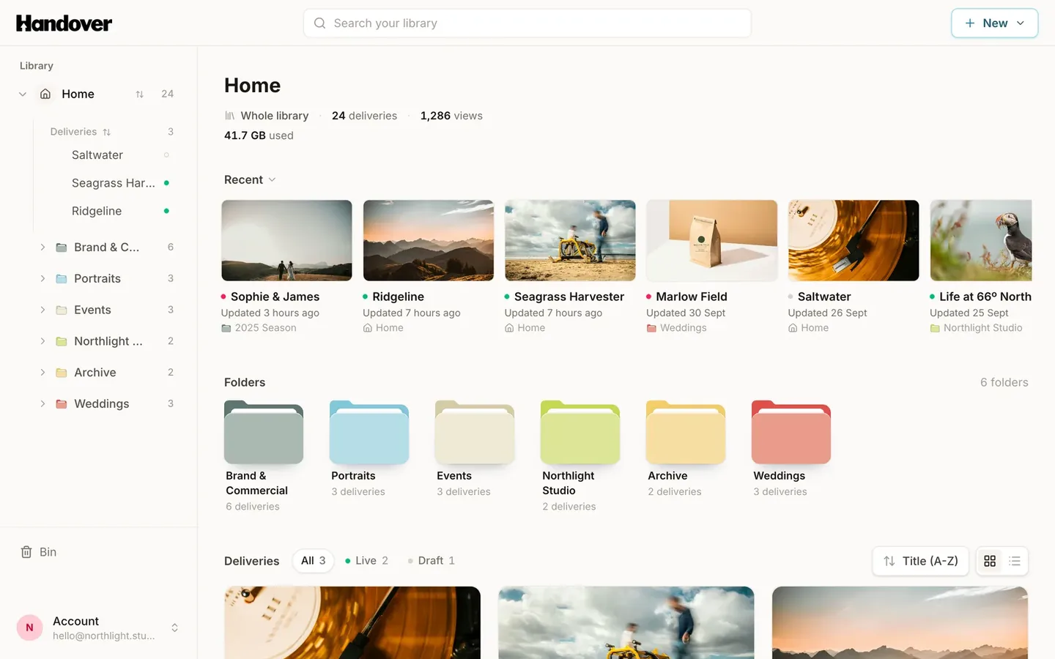The image size is (1055, 659).
Task: Filter deliveries by Draft
Action: [x=431, y=561]
